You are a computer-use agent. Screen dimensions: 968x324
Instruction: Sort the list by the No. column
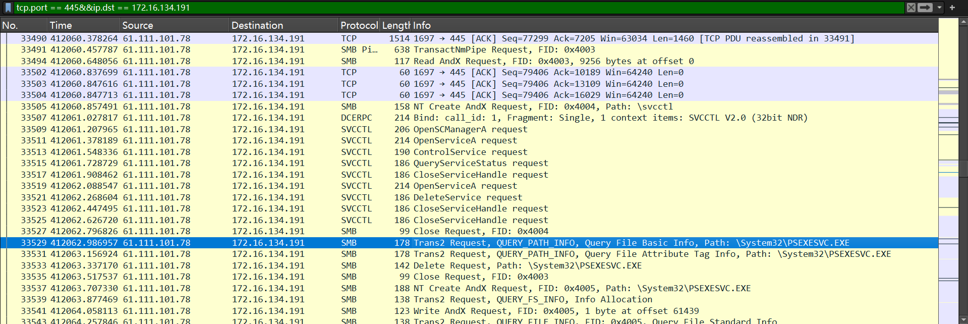point(24,25)
